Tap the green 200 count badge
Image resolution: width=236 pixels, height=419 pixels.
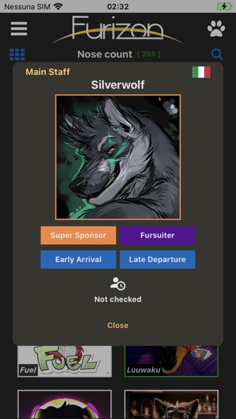[x=149, y=55]
